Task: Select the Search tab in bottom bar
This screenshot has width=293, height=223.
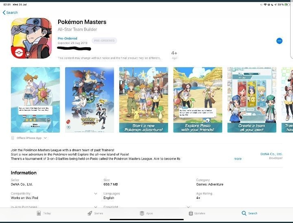Action: [x=249, y=213]
